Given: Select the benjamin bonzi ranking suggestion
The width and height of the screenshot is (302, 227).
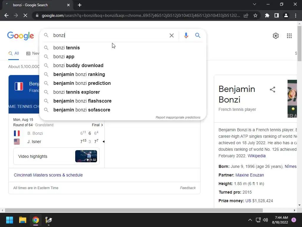Looking at the screenshot, I should pos(123,74).
